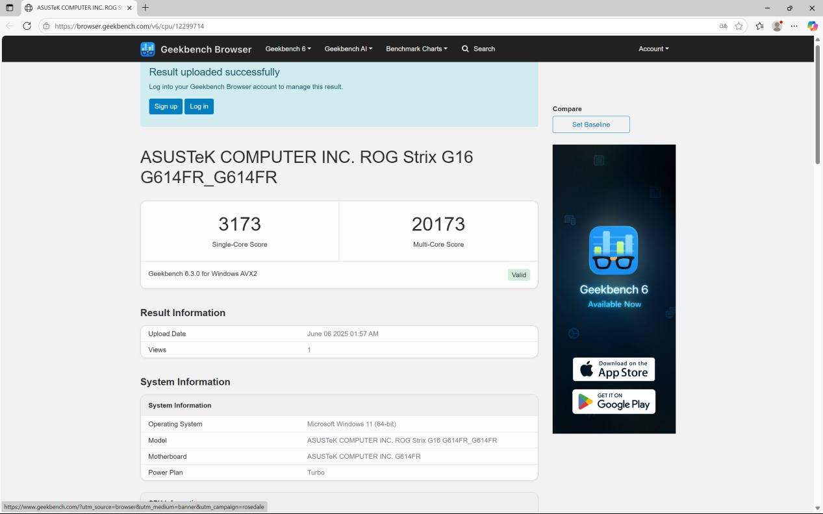Open the Favorites list icon in the toolbar
This screenshot has height=514, width=823.
(759, 26)
